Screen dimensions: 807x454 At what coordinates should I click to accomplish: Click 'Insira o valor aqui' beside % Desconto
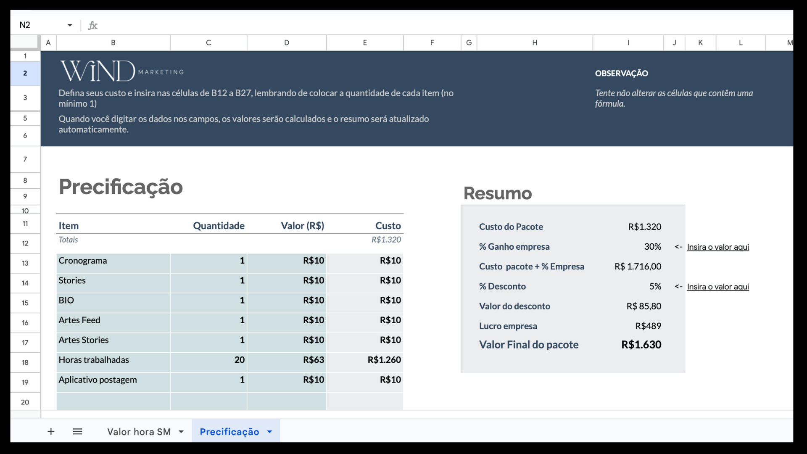coord(717,287)
